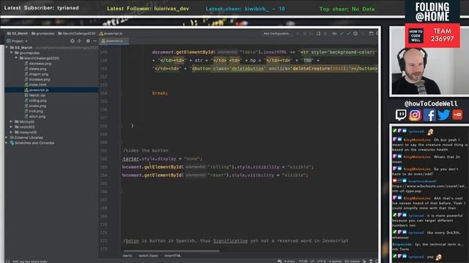
Task: Click the VCS commit green checkmark icon
Action: 349,34
